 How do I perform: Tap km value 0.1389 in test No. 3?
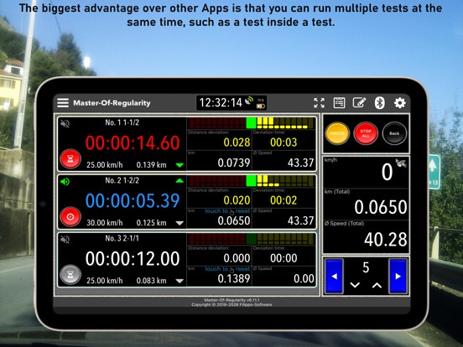[234, 278]
